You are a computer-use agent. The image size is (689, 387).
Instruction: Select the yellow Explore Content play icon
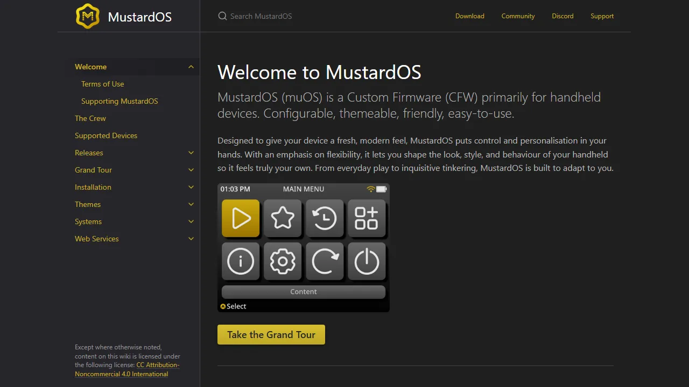click(240, 218)
